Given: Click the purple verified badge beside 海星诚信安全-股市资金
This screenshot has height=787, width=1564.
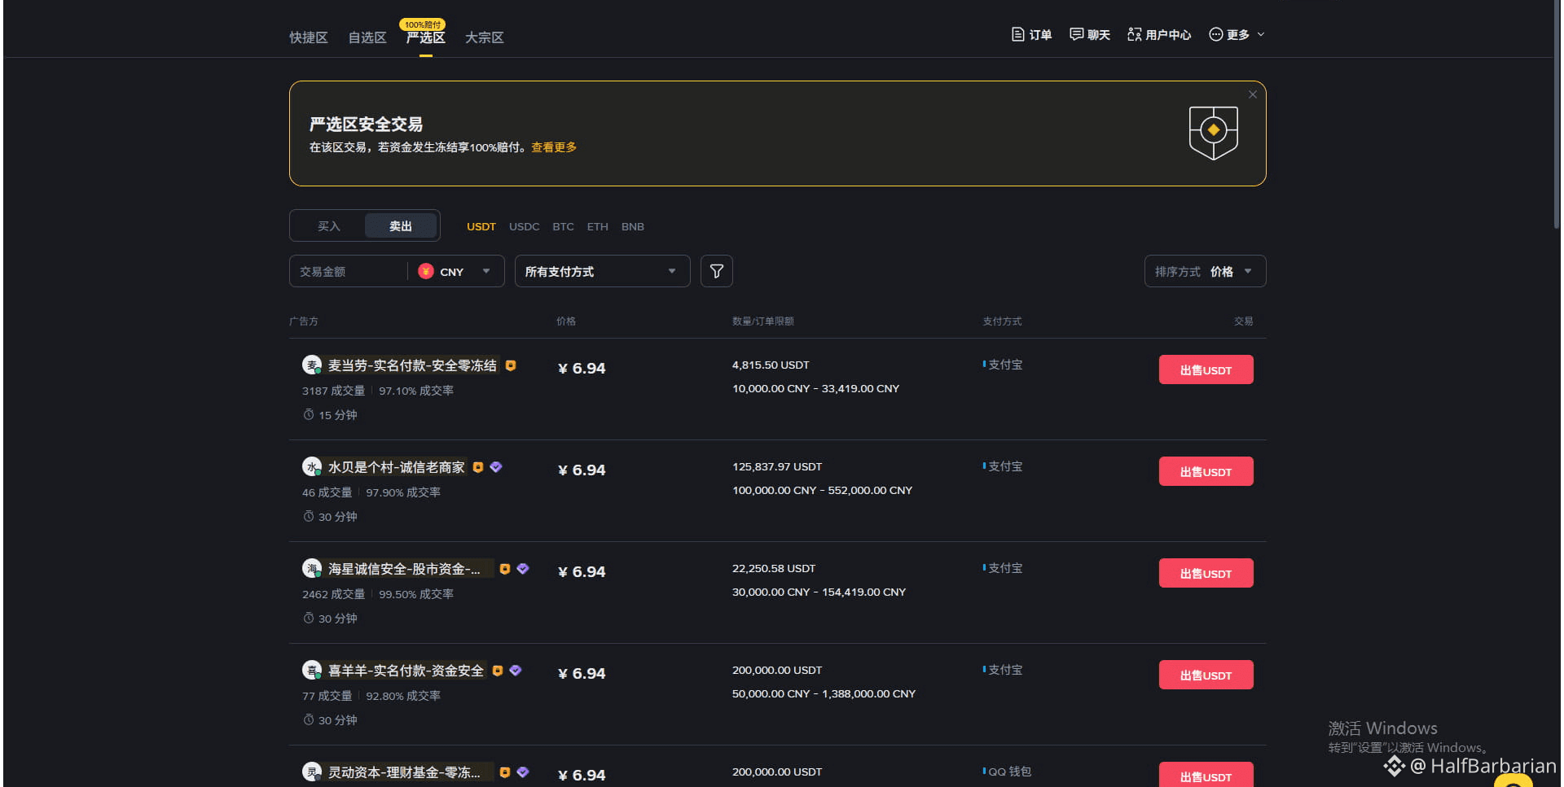Looking at the screenshot, I should 523,569.
